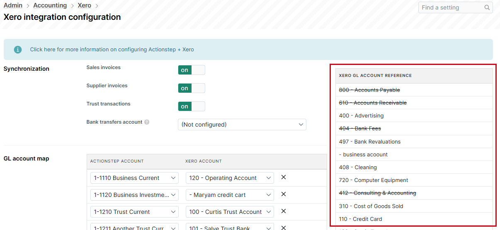Screen dimensions: 500x230
Task: Open the Accounting breadcrumb link
Action: tap(50, 5)
